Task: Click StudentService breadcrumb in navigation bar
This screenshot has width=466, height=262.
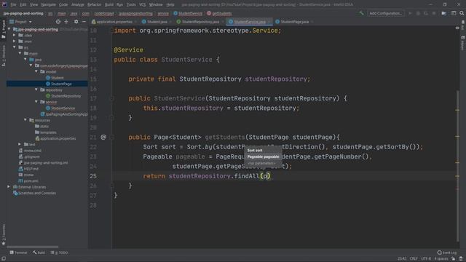Action: pos(188,13)
